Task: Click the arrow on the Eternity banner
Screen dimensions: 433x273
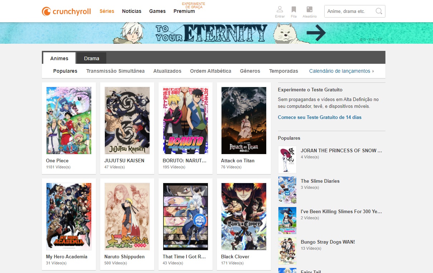Action: [316, 33]
